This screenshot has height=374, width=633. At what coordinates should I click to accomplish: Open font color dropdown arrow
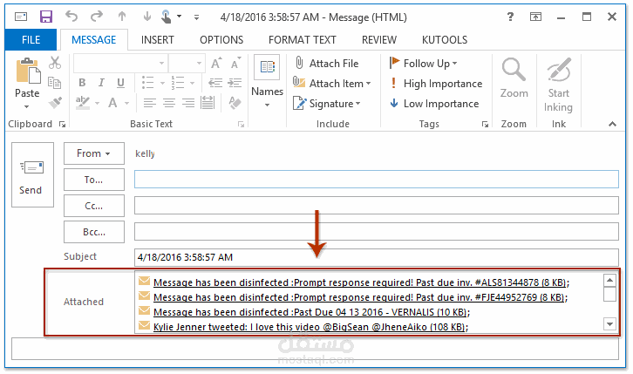(126, 103)
